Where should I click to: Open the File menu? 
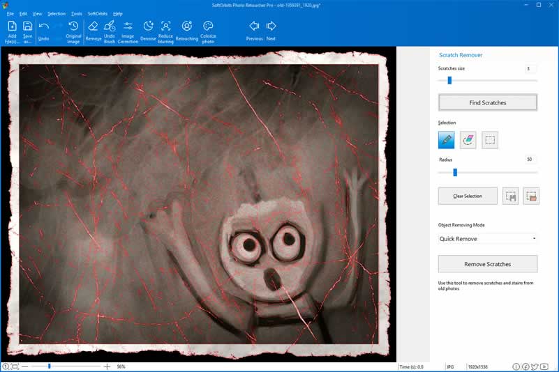coord(10,13)
